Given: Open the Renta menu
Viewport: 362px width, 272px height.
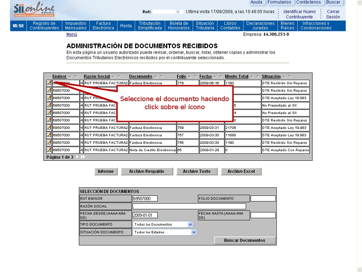Looking at the screenshot, I should tap(126, 26).
